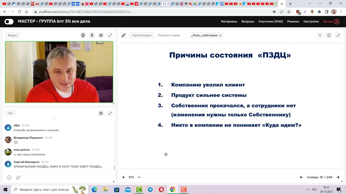The width and height of the screenshot is (346, 194).
Task: Expand chat panel to fullscreen
Action: [x=110, y=113]
